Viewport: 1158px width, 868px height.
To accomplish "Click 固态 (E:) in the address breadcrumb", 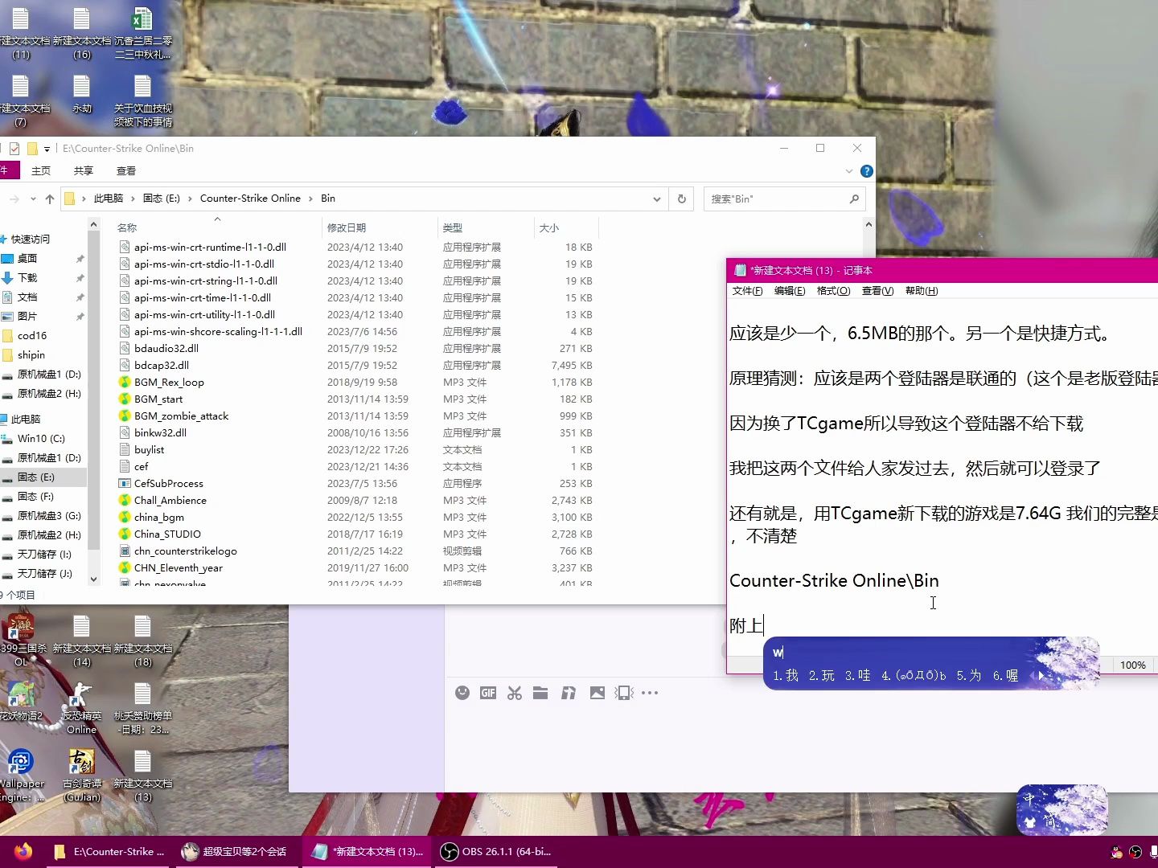I will click(162, 199).
